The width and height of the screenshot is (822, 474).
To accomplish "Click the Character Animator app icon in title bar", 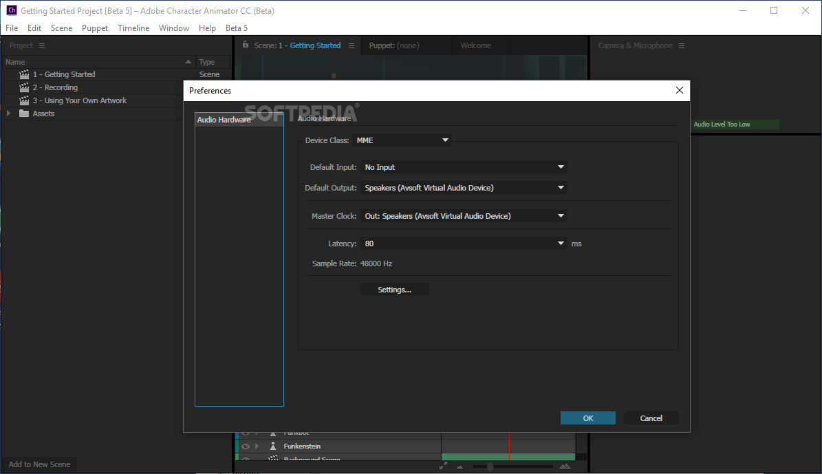I will click(x=12, y=10).
